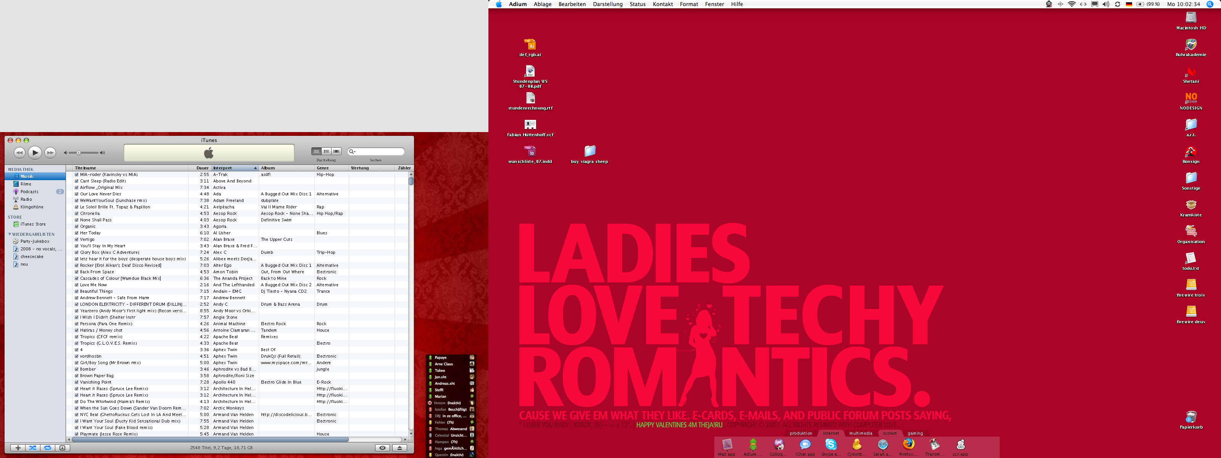Uncheck the song Our Love Never Dies

pyautogui.click(x=76, y=194)
